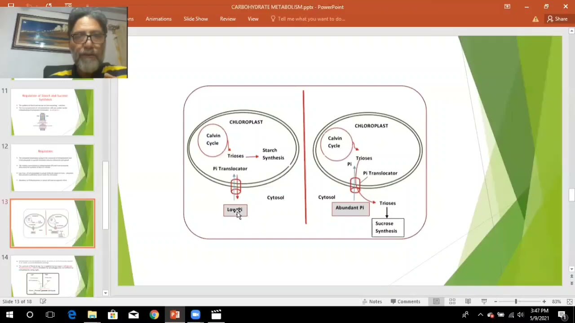The image size is (575, 323).
Task: Launch Microsoft Edge from taskbar
Action: (x=72, y=315)
